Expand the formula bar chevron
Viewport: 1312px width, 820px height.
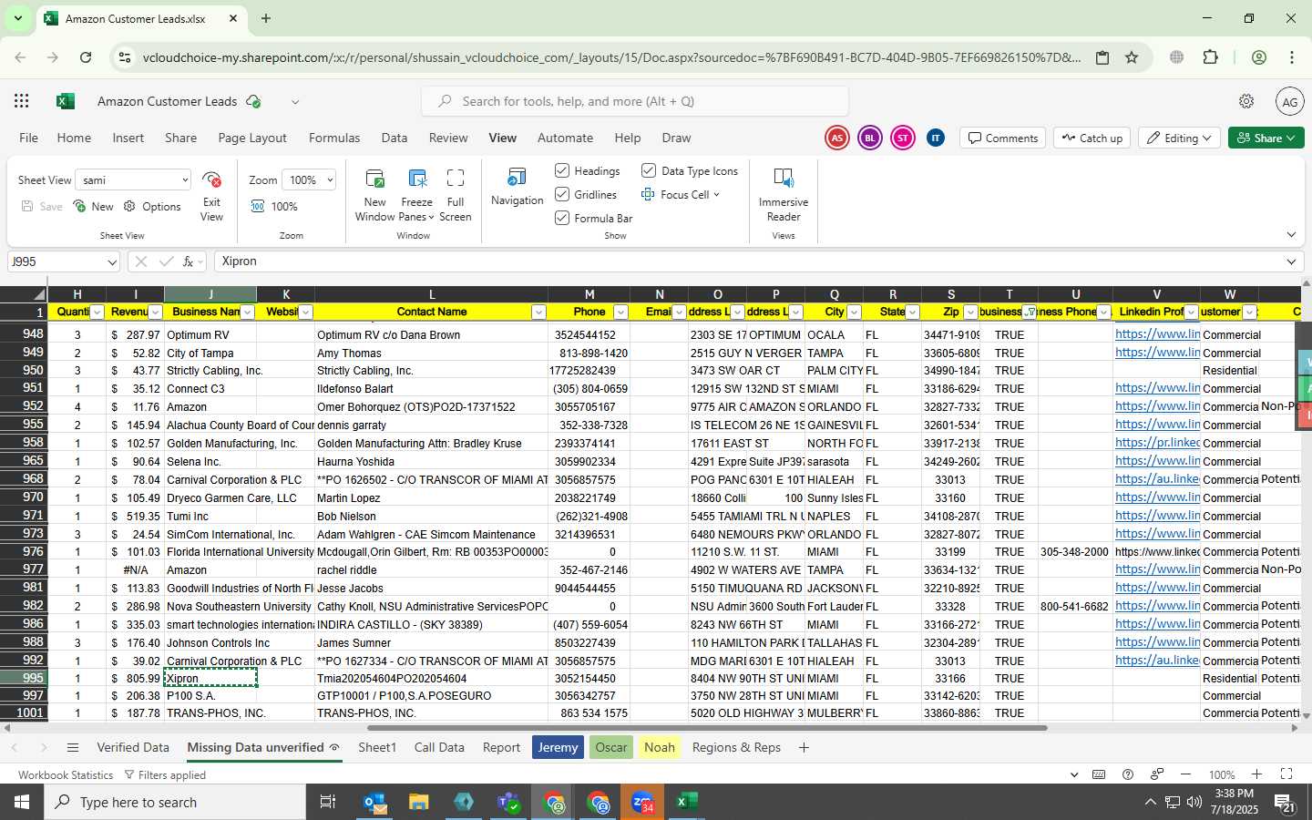(1291, 261)
